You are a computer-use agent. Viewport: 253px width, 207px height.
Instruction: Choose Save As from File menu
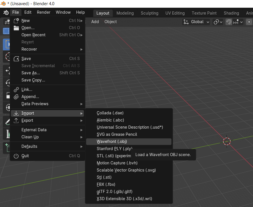pos(48,73)
